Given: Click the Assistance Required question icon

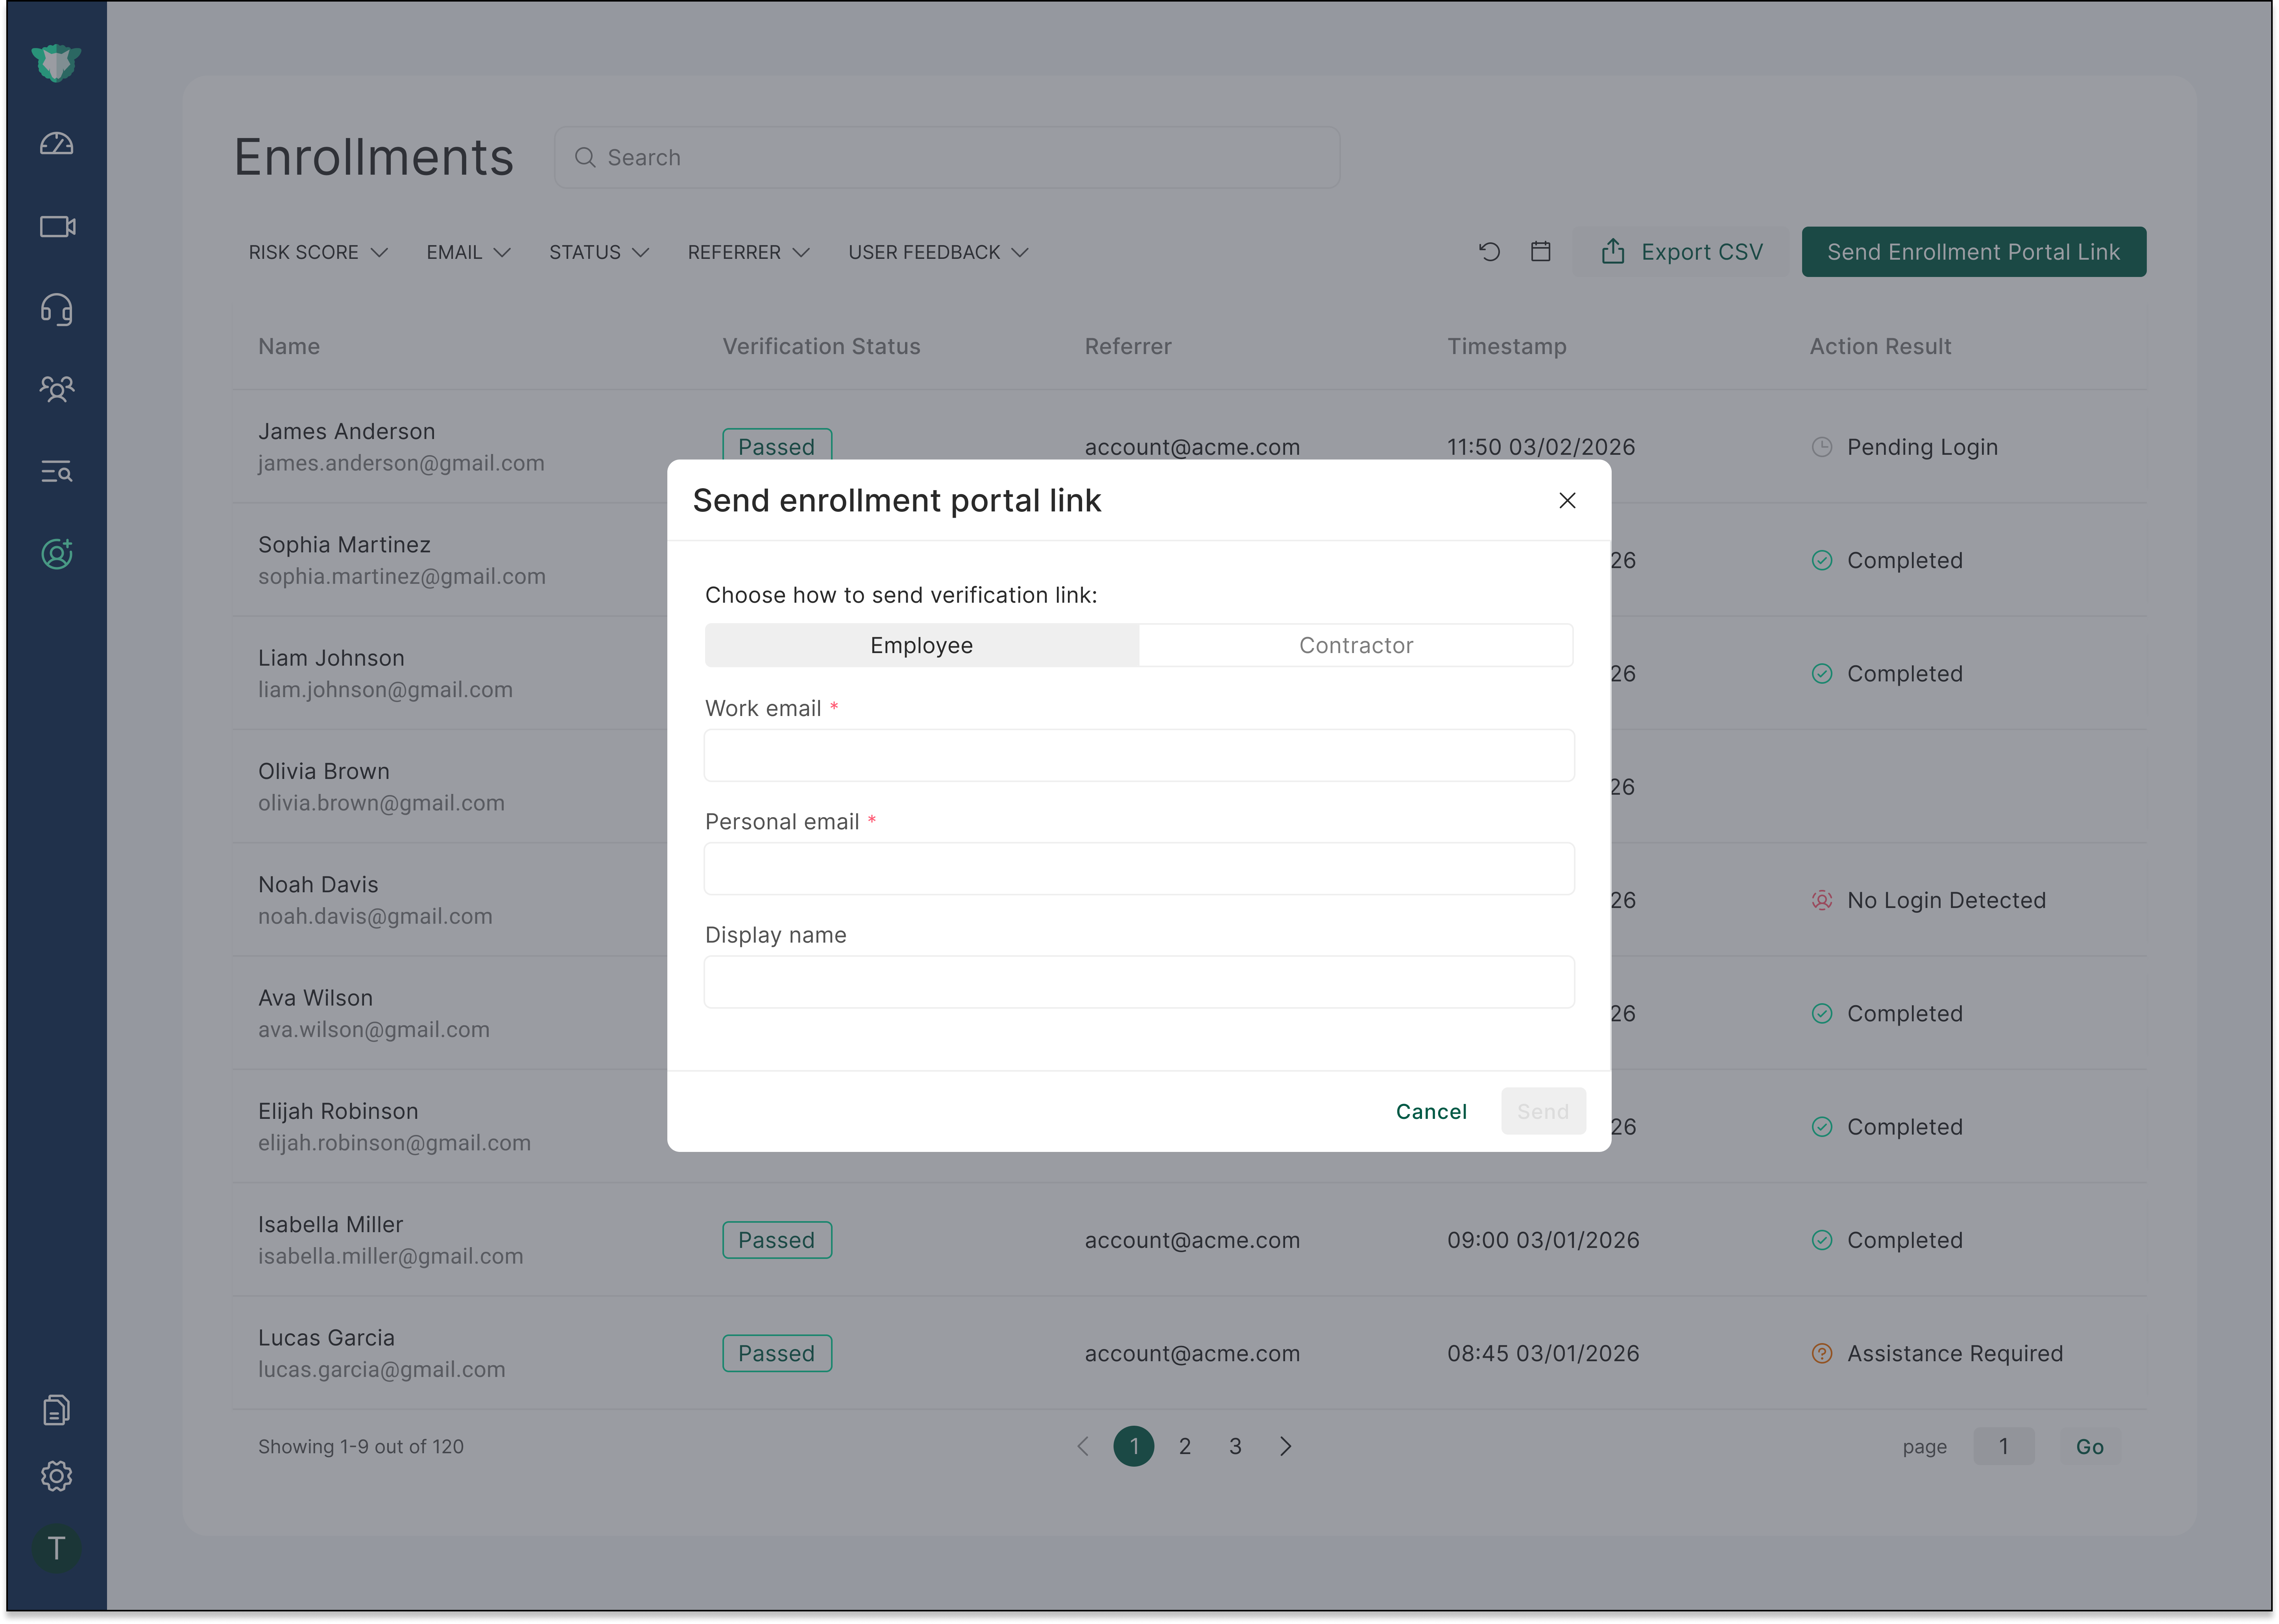Looking at the screenshot, I should (x=1822, y=1353).
